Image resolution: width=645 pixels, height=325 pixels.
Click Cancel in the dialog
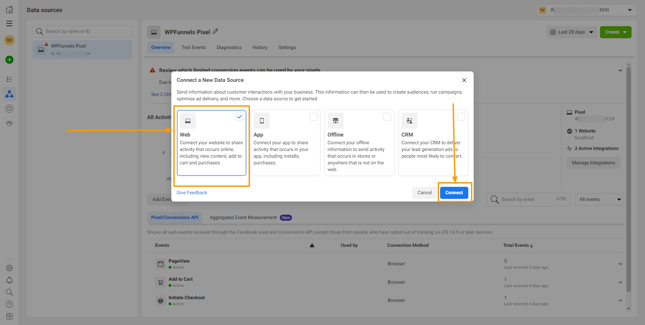[425, 193]
